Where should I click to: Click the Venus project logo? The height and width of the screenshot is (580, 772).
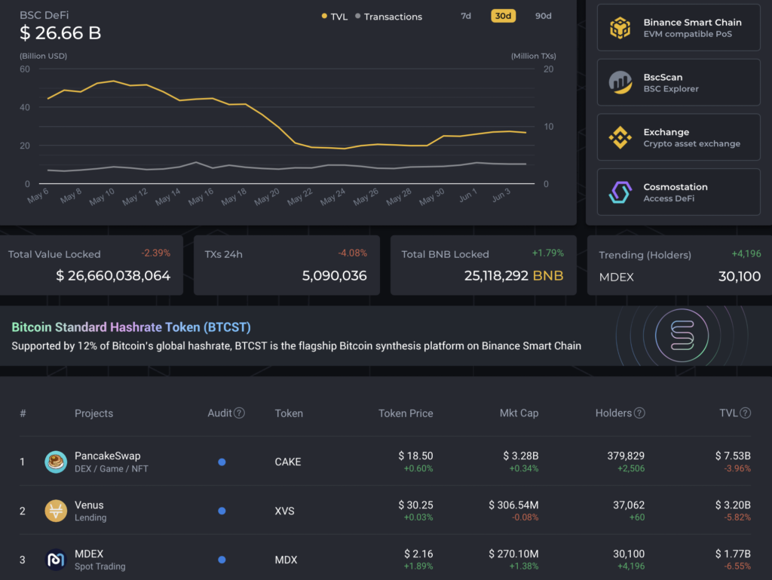pos(56,511)
